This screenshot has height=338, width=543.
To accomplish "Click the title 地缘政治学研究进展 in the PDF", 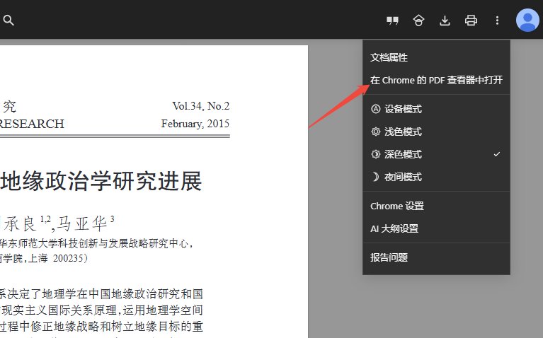I will pos(101,181).
